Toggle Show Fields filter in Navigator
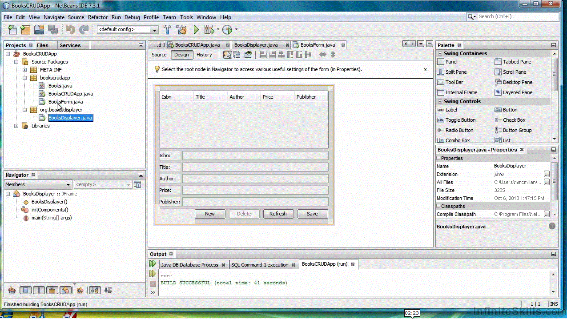Viewport: 567px width, 319px height. [25, 290]
